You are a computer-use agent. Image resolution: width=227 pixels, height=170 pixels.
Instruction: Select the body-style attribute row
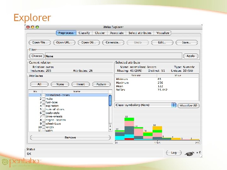(68, 113)
